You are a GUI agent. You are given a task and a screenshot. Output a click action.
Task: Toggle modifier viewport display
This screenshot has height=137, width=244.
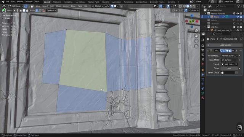227,51
